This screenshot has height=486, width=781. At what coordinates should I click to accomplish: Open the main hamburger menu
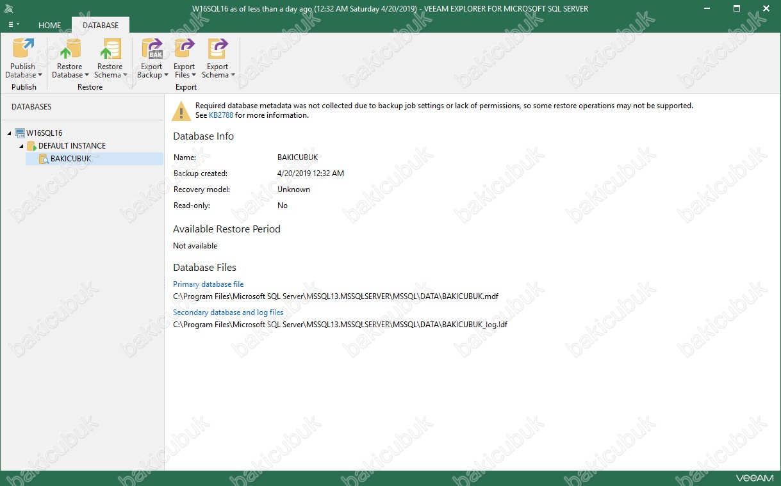pyautogui.click(x=13, y=25)
